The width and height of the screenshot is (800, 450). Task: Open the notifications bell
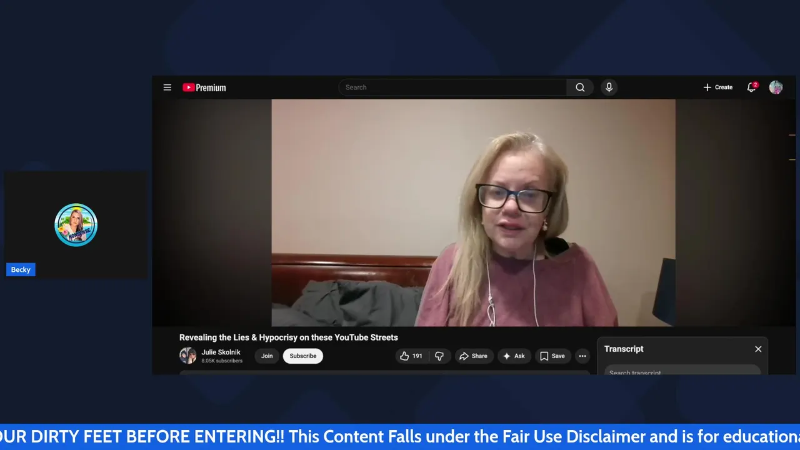tap(751, 87)
